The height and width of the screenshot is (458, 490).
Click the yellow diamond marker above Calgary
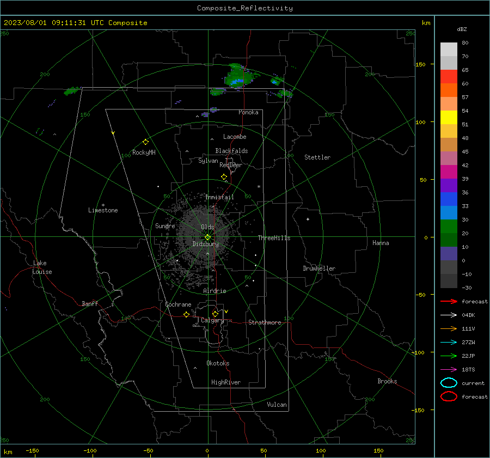215,314
